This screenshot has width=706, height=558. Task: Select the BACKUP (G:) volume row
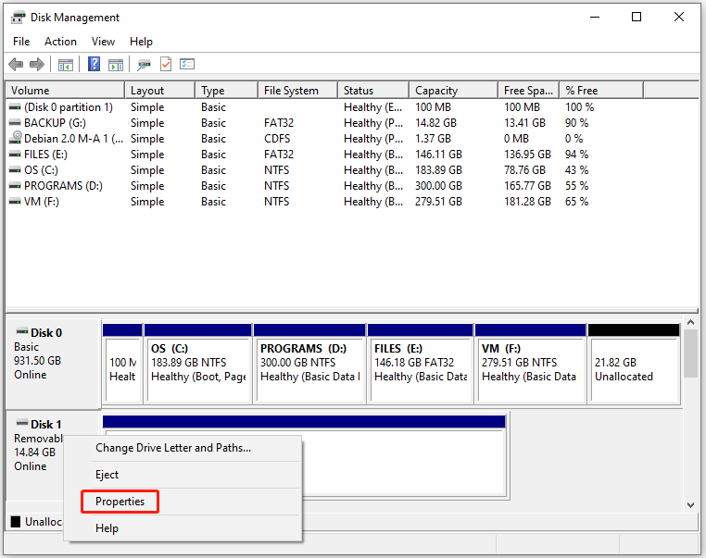click(352, 123)
